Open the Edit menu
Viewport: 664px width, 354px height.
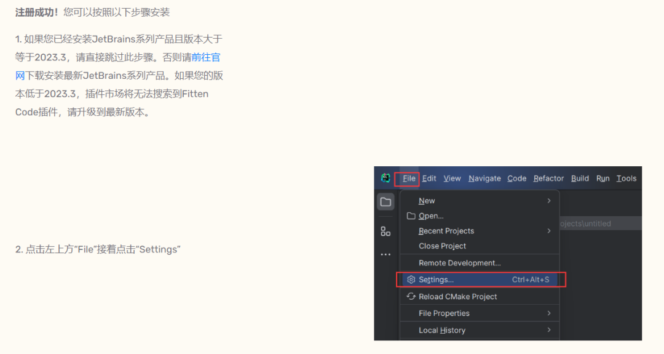(429, 179)
